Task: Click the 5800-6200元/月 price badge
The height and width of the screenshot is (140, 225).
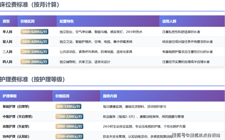Action: [x=34, y=32]
